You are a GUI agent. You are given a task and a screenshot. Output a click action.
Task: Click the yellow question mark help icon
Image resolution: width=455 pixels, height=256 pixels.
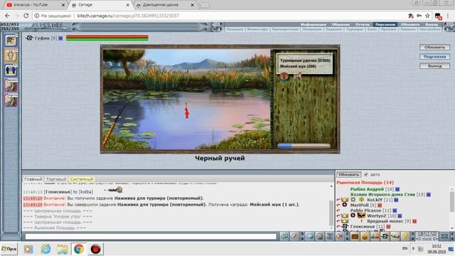[x=405, y=237]
